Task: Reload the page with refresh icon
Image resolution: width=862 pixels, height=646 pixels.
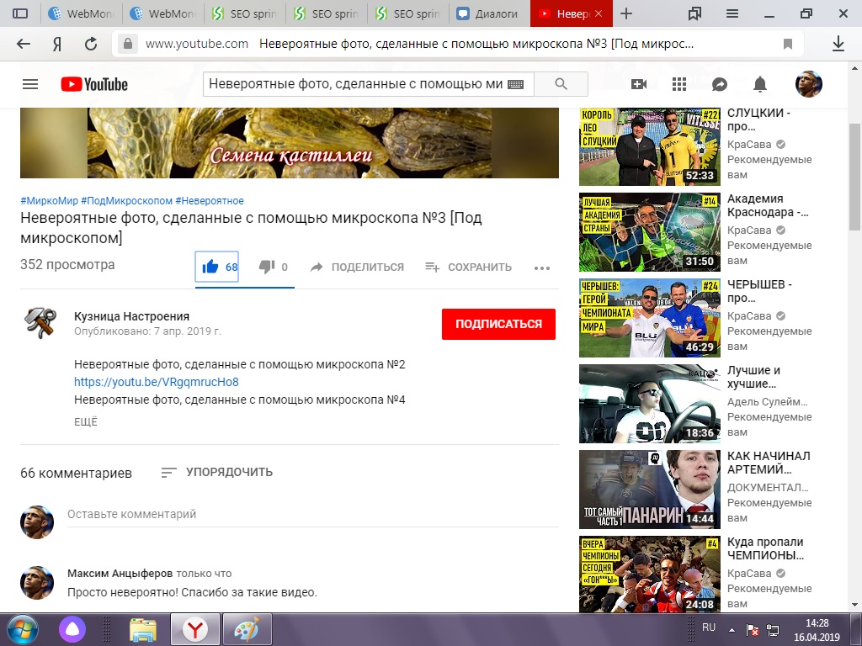Action: point(91,44)
